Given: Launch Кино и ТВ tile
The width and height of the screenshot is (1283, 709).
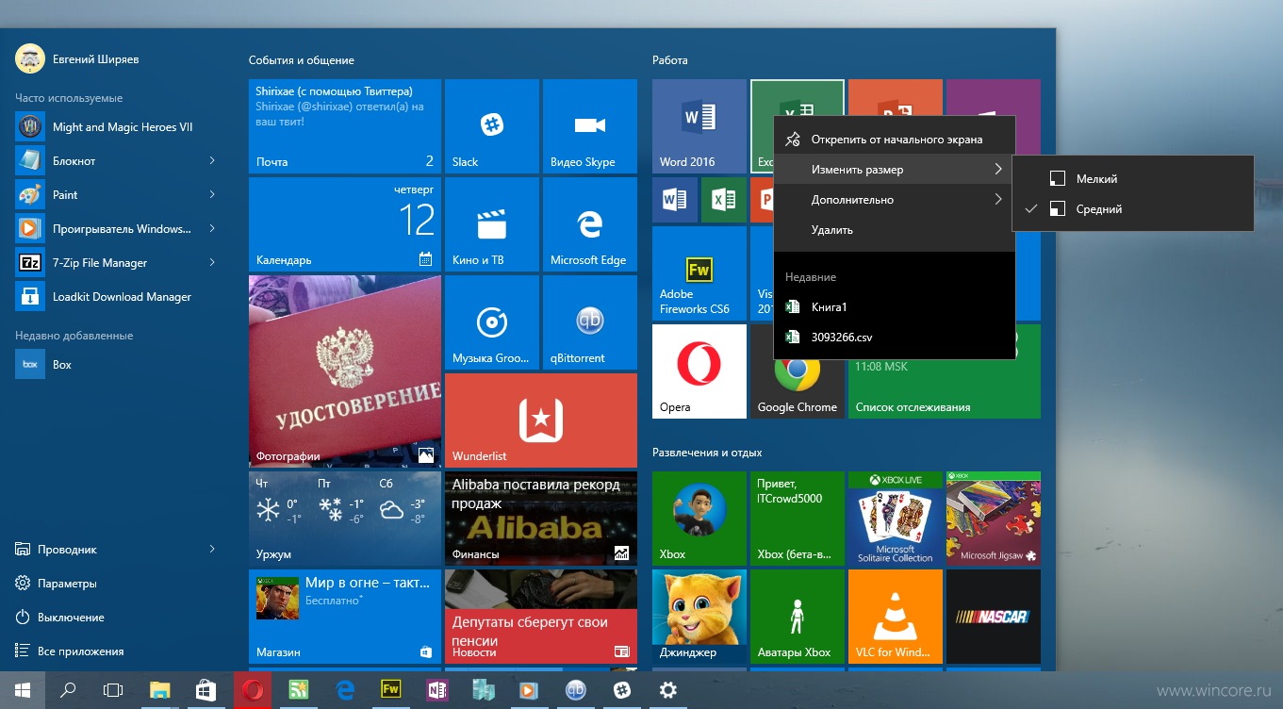Looking at the screenshot, I should tap(491, 224).
